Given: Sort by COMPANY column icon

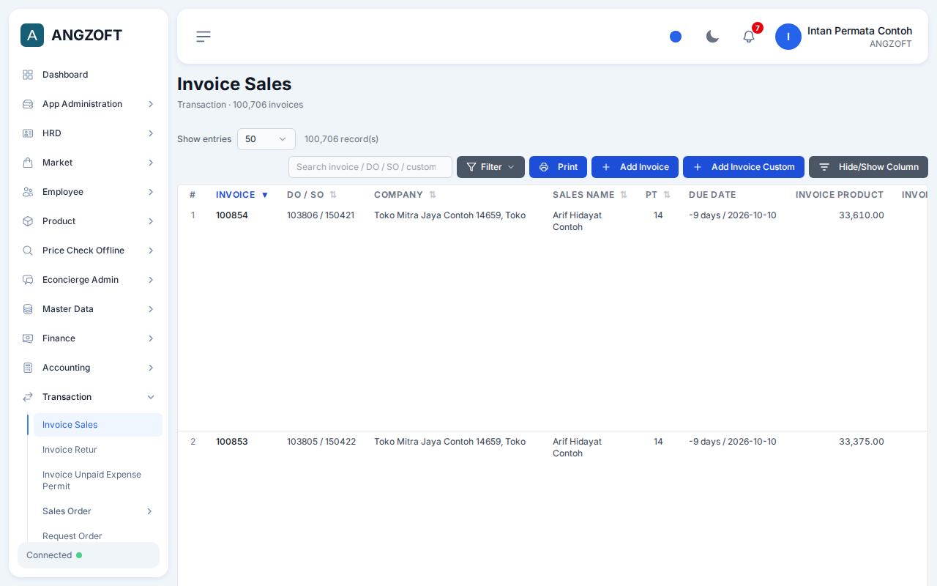Looking at the screenshot, I should click(433, 195).
